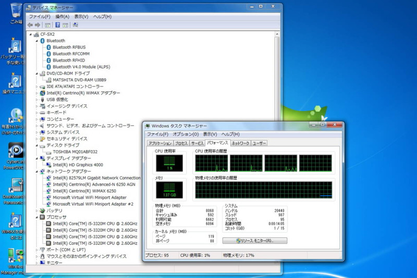Switch to ユーザー tab in Task Manager
The height and width of the screenshot is (278, 417).
(259, 143)
